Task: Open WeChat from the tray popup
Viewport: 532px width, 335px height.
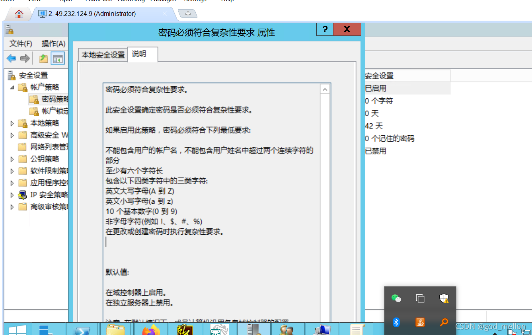Action: click(x=396, y=298)
